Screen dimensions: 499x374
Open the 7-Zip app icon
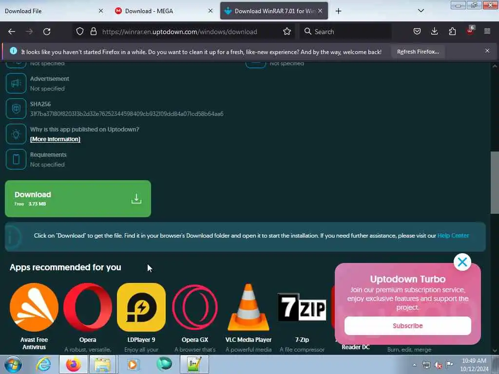pos(302,307)
